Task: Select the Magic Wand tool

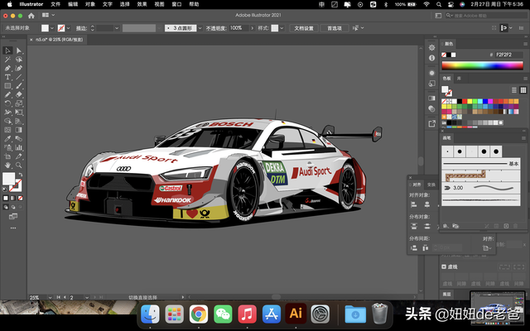Action: coord(7,60)
